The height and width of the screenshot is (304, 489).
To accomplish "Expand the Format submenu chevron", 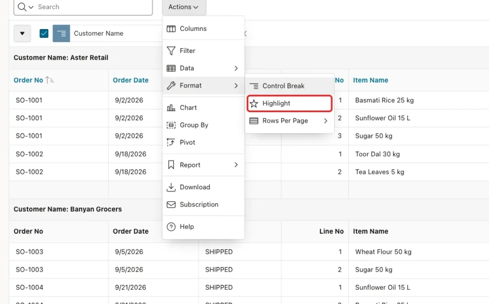I will (x=236, y=86).
